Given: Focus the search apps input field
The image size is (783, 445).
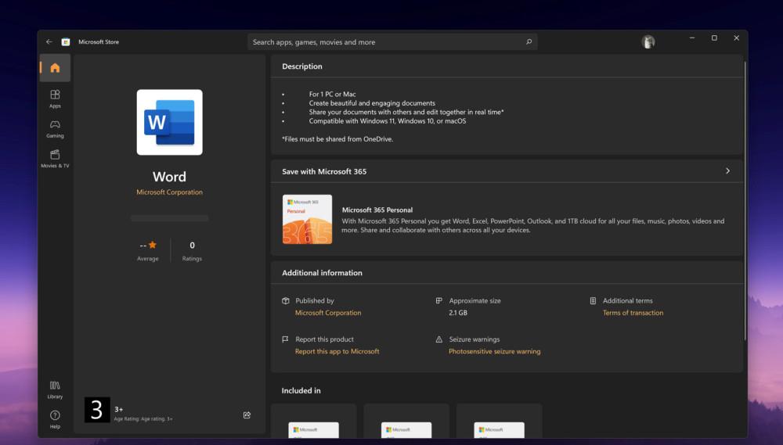Looking at the screenshot, I should pyautogui.click(x=392, y=42).
